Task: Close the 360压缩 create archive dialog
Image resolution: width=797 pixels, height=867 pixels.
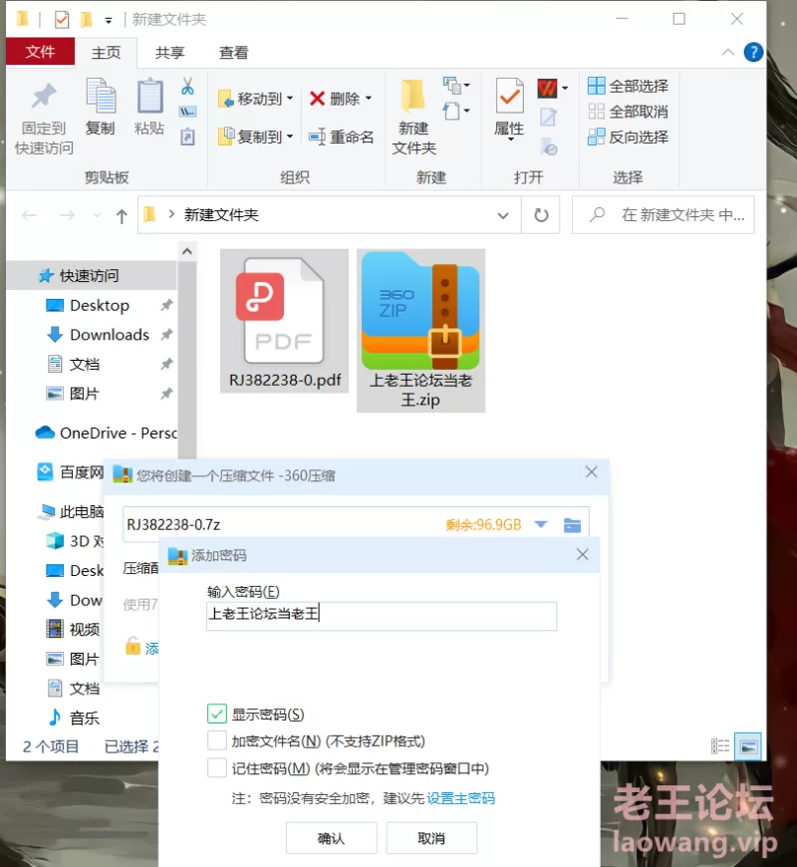Action: click(x=592, y=471)
